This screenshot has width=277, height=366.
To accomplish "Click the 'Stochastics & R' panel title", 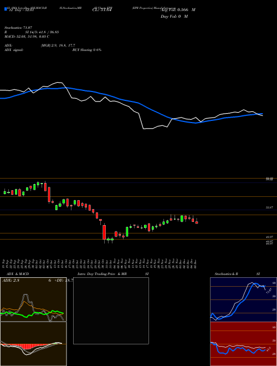I will click(x=227, y=274).
